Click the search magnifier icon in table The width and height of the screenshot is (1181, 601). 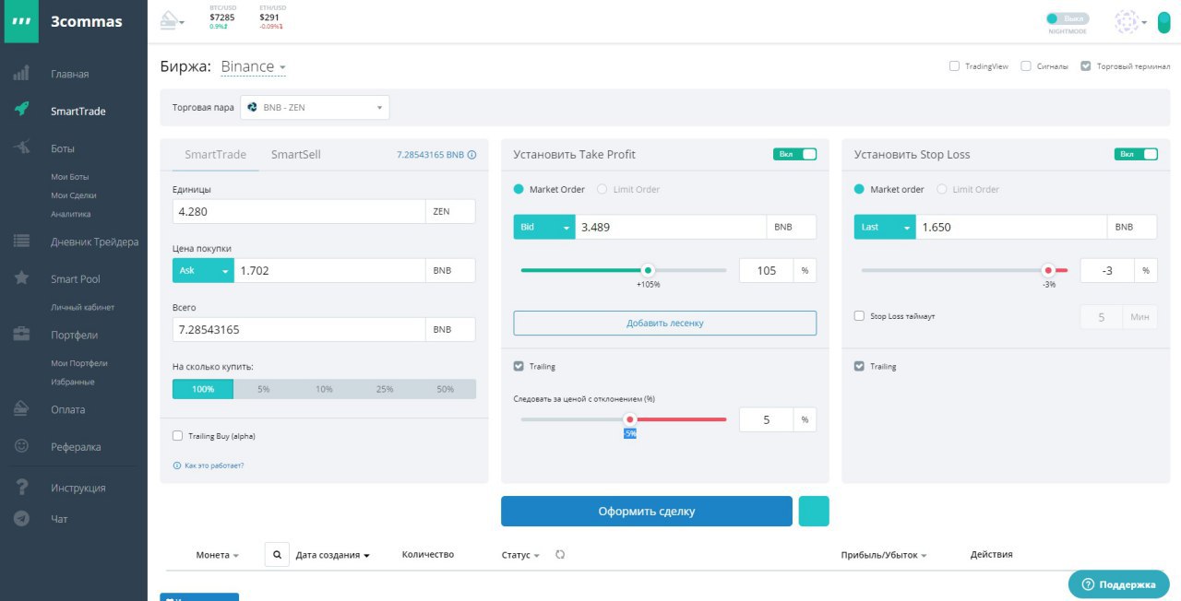click(277, 554)
